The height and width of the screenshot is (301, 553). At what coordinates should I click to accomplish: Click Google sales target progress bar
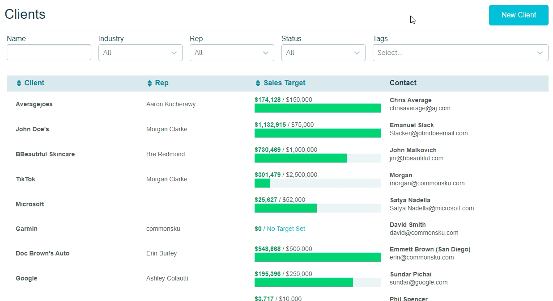317,282
